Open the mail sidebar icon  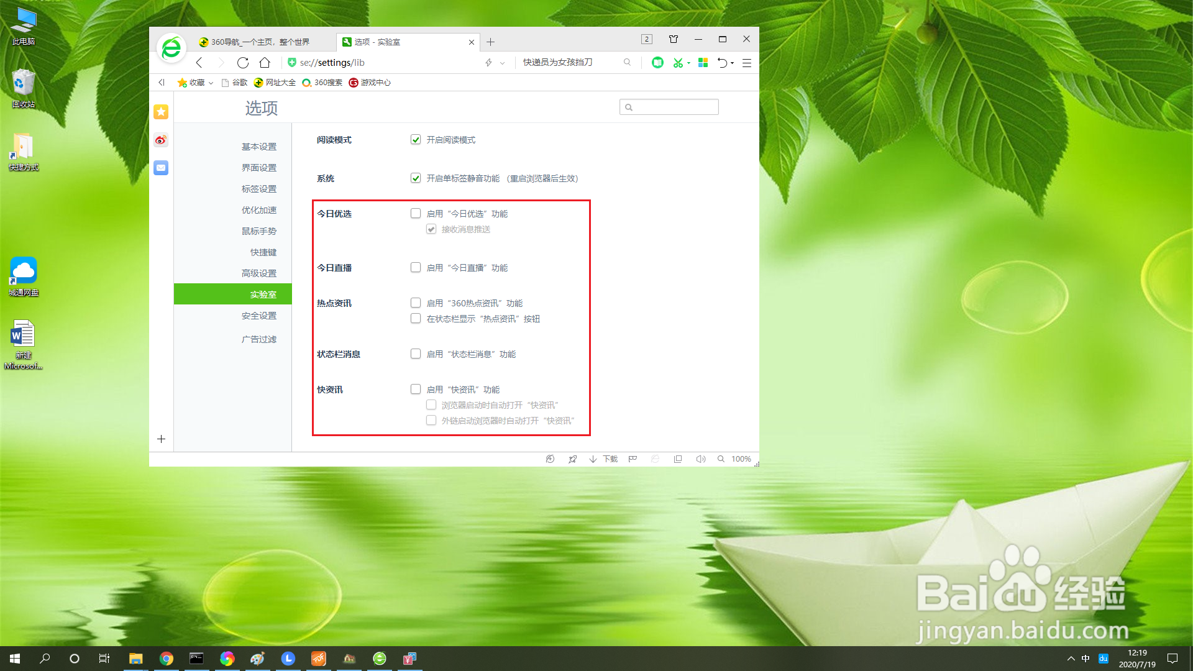[x=161, y=168]
